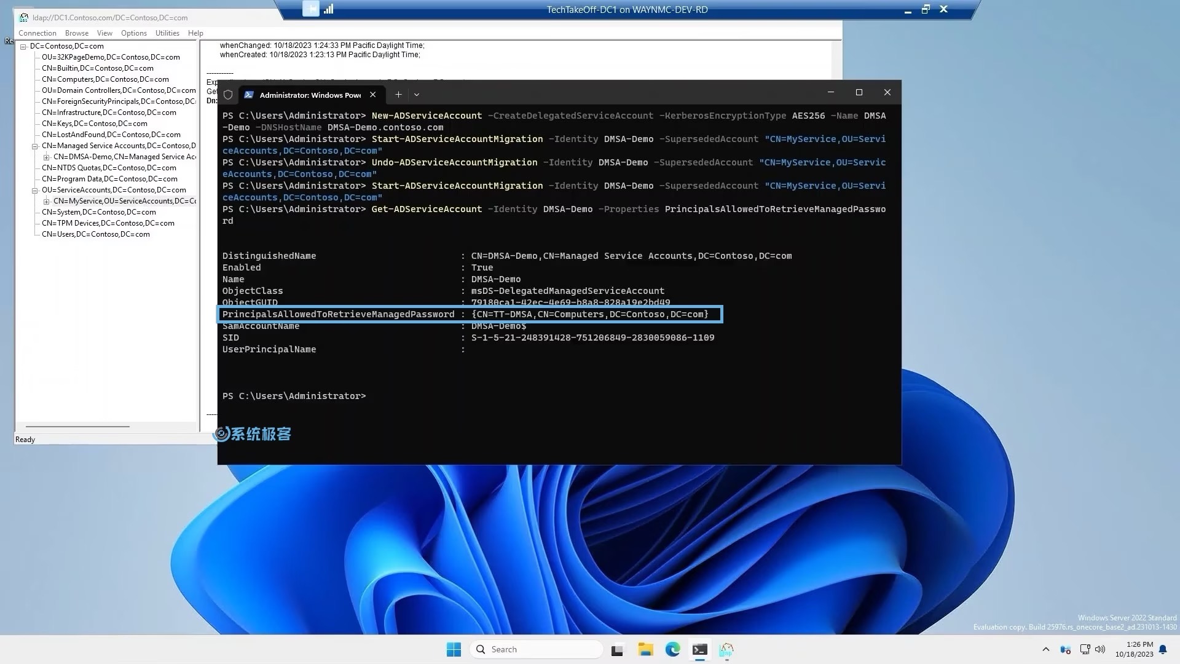This screenshot has height=664, width=1180.
Task: Select CN=Computers,DC=Contoso,DC=com
Action: [105, 79]
